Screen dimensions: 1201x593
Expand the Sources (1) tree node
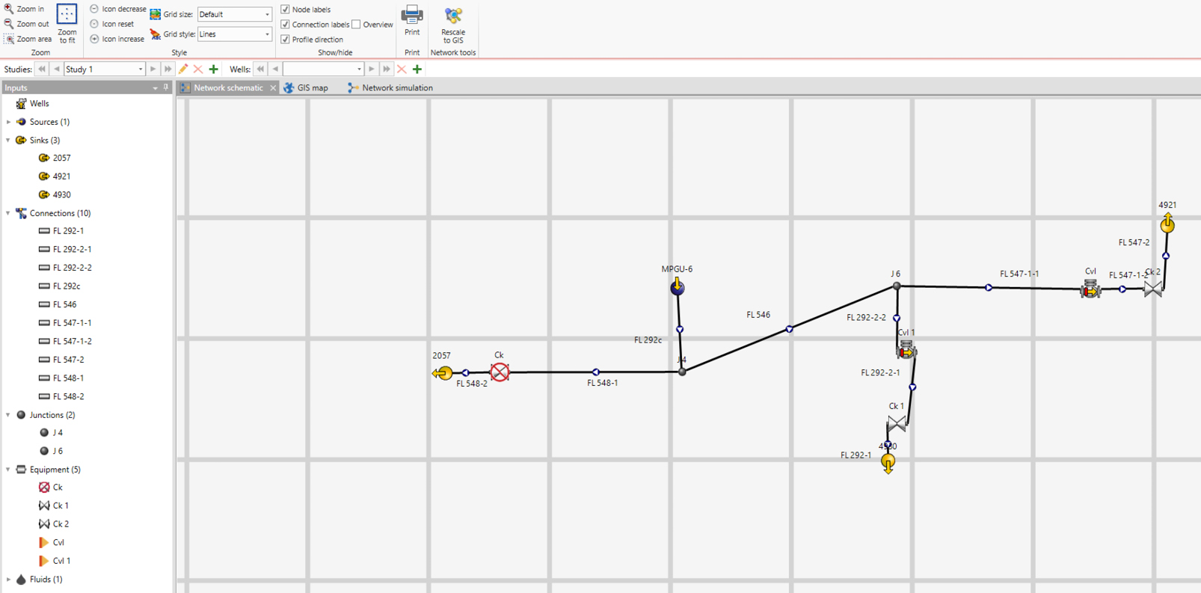pos(9,122)
